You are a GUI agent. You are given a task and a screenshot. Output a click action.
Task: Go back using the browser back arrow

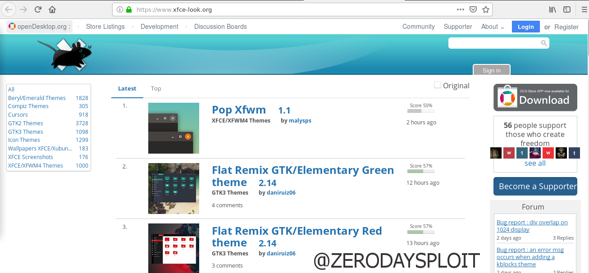[9, 9]
